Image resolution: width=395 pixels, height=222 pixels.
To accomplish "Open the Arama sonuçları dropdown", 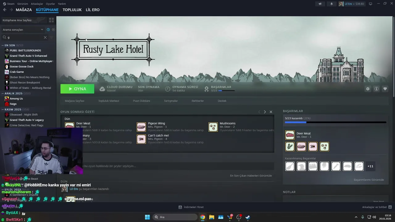I will point(23,30).
